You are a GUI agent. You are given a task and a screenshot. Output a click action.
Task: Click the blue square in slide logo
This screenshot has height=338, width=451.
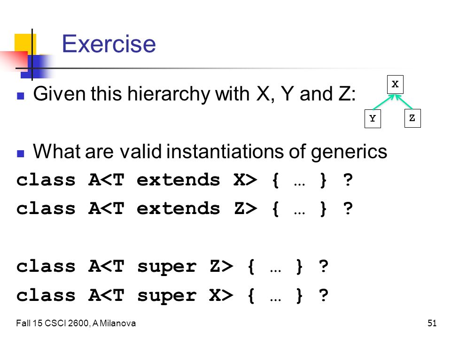36,66
